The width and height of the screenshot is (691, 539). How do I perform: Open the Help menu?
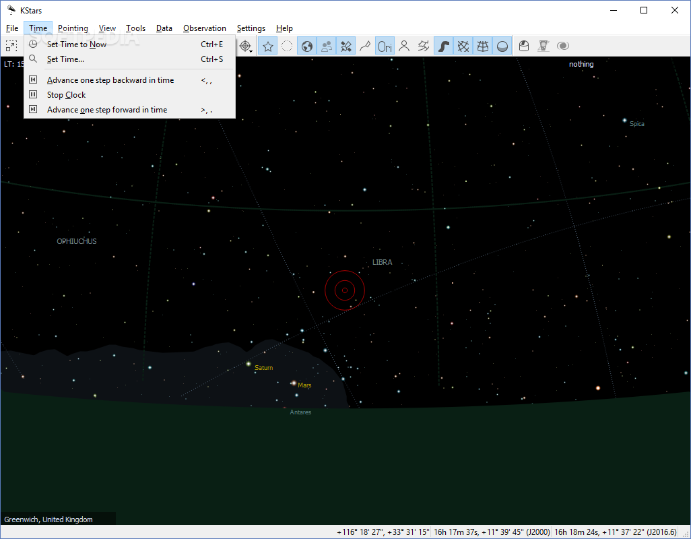pyautogui.click(x=284, y=28)
